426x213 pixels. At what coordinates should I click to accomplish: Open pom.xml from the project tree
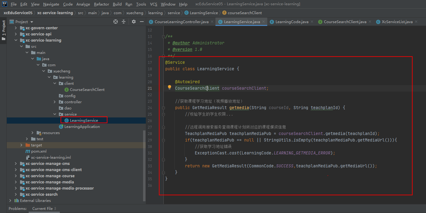(x=39, y=151)
